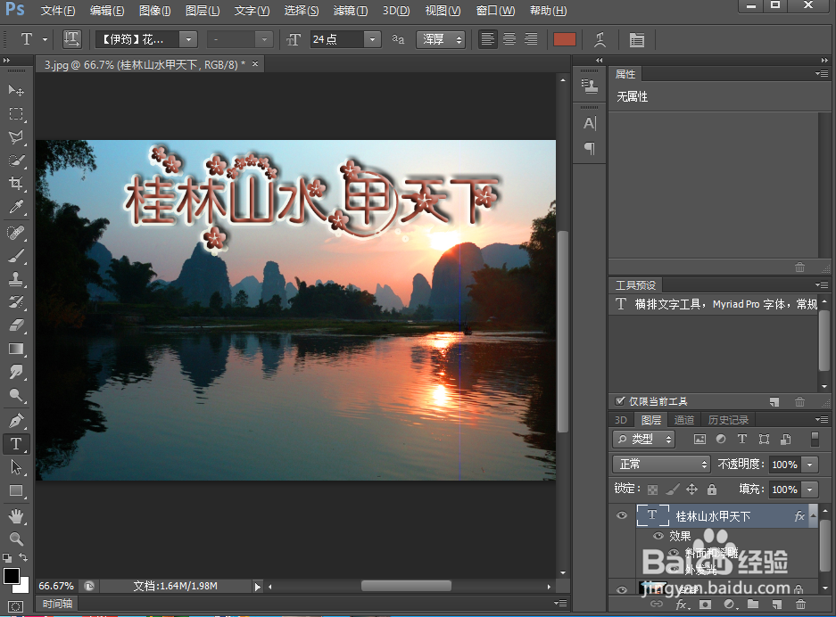
Task: Select the Eyedropper tool
Action: [x=16, y=207]
